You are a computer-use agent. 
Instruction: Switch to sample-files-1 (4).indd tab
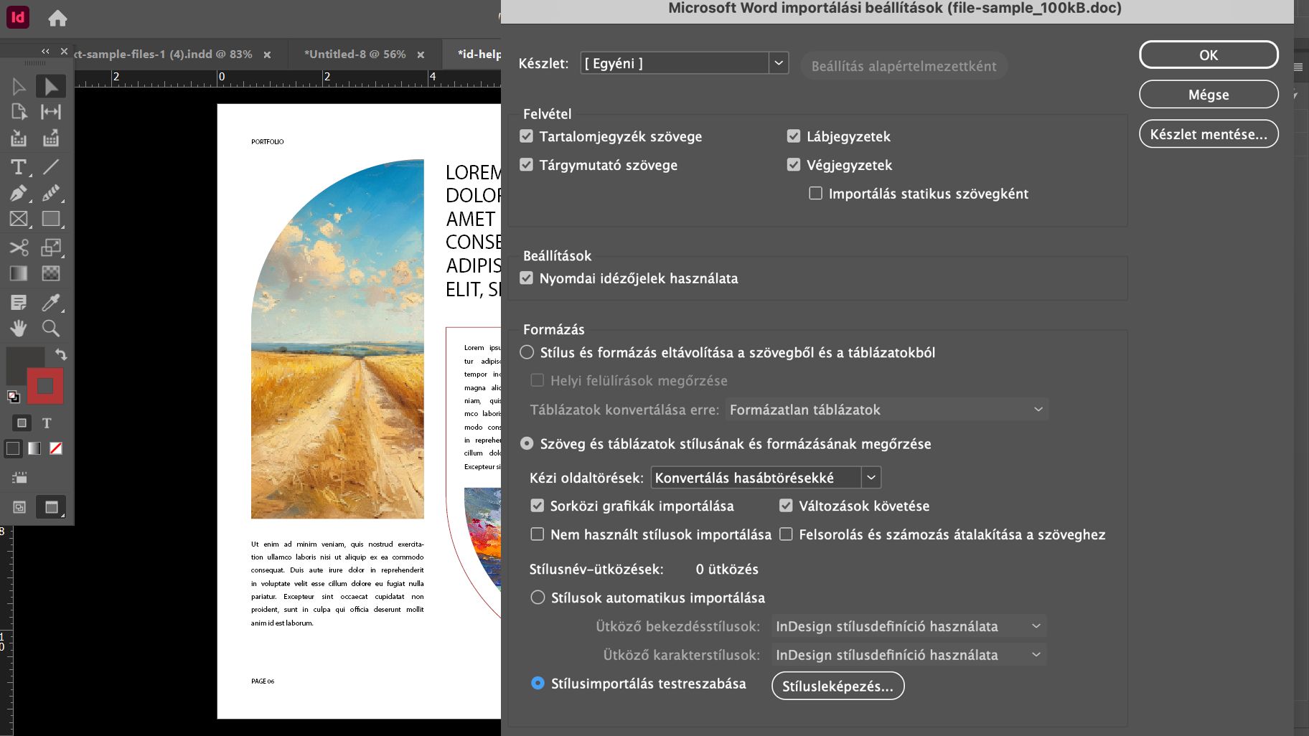click(164, 55)
